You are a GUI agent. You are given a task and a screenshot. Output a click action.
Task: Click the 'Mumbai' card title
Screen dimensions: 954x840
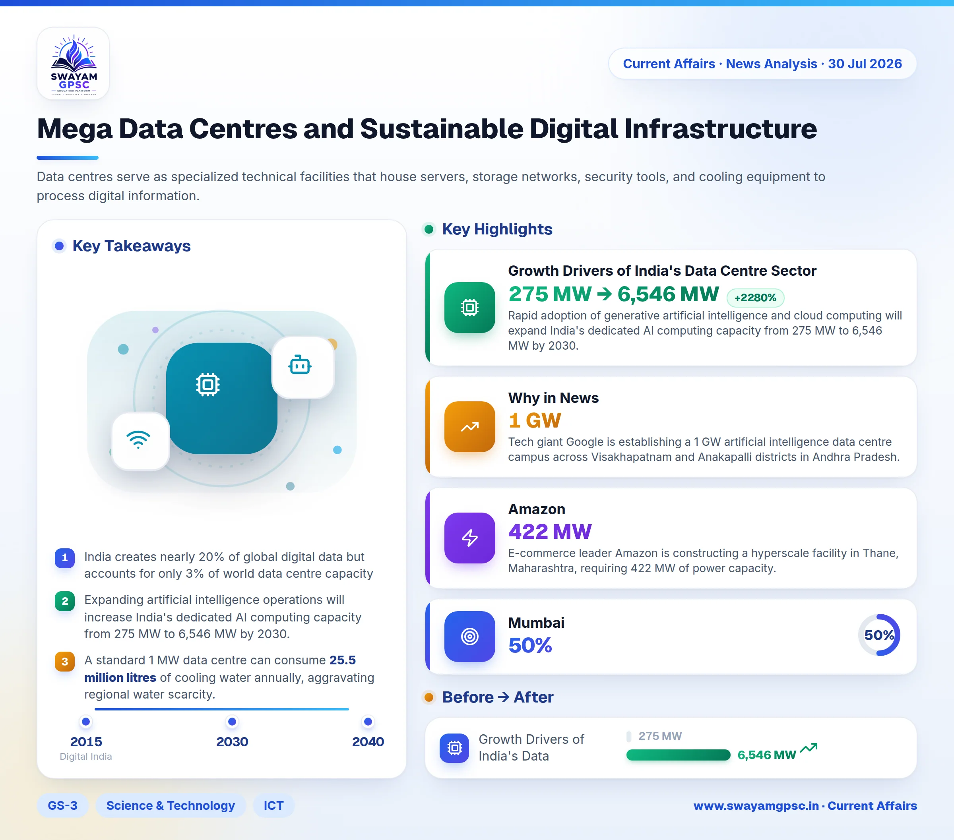[536, 623]
